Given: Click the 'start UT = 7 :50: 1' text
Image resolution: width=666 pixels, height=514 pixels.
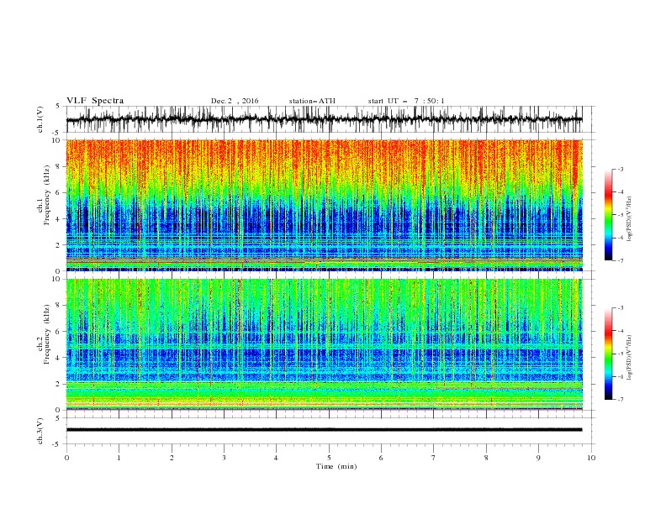Looking at the screenshot, I should coord(406,101).
